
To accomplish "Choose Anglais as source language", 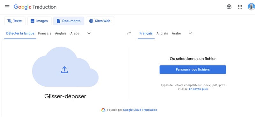I will pos(61,33).
